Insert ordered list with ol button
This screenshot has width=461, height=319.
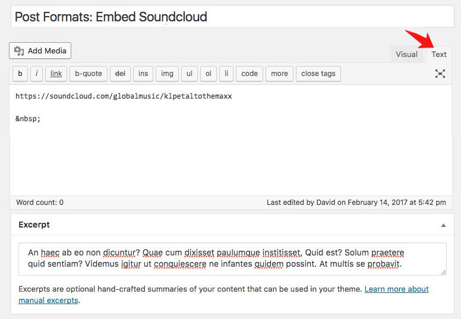(x=208, y=74)
